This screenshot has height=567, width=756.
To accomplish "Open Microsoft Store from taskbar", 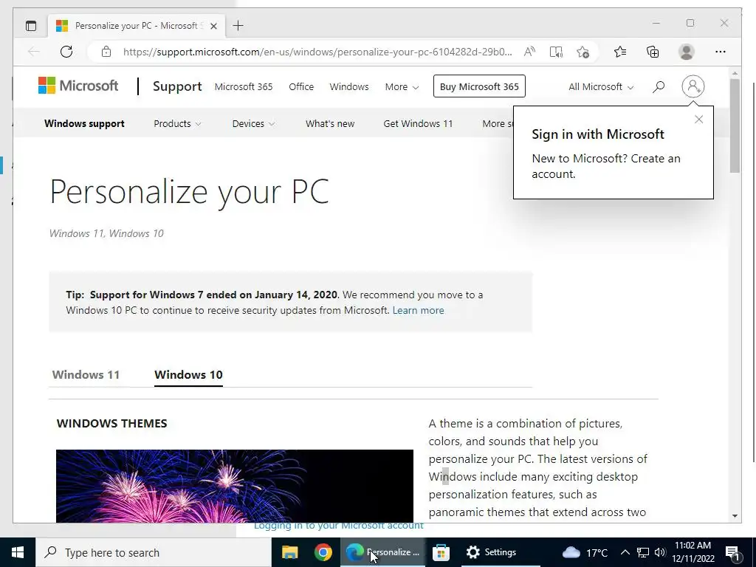I will (x=441, y=552).
